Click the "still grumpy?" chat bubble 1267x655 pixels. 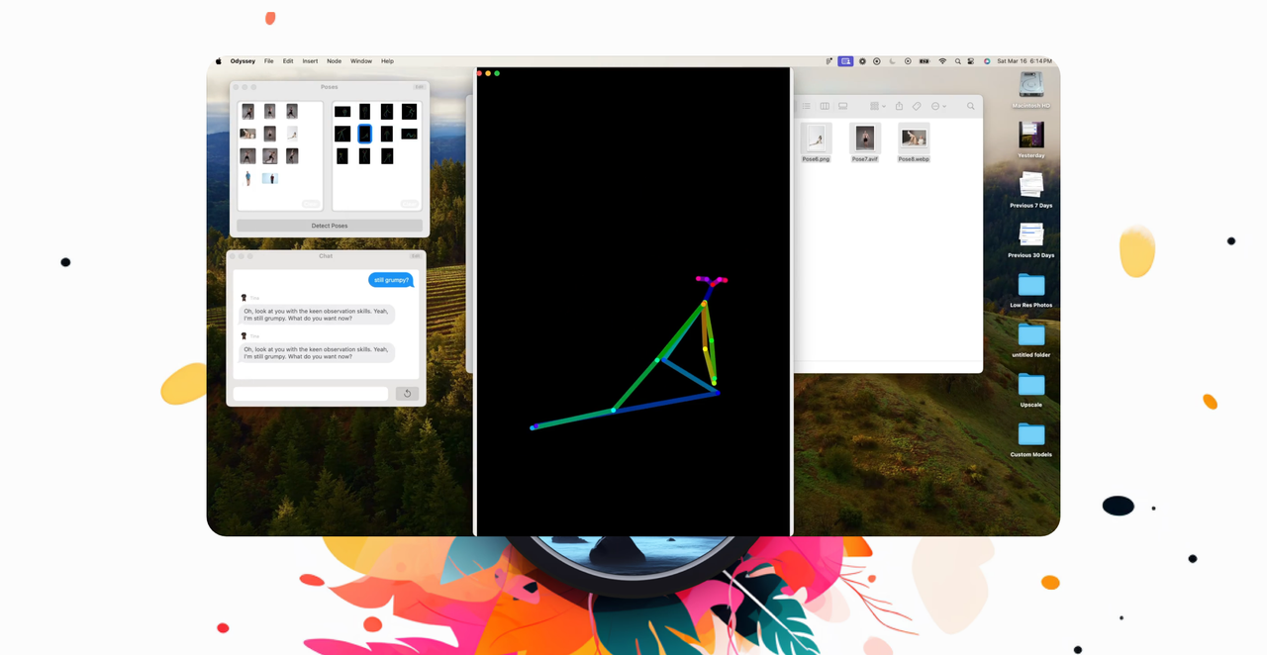391,280
